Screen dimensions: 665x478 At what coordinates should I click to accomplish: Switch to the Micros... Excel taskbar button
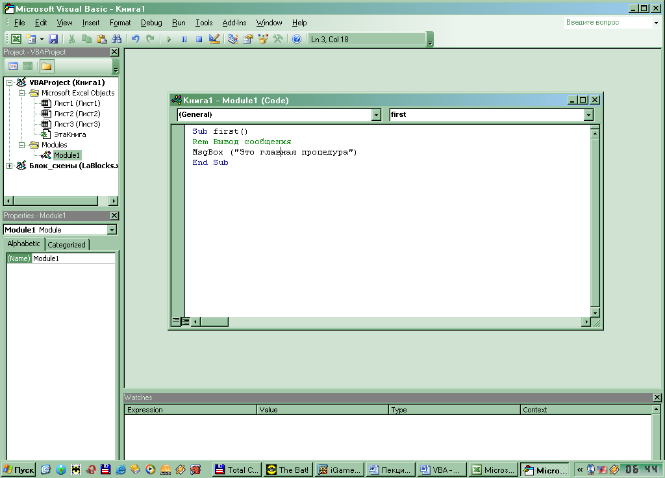[x=494, y=470]
